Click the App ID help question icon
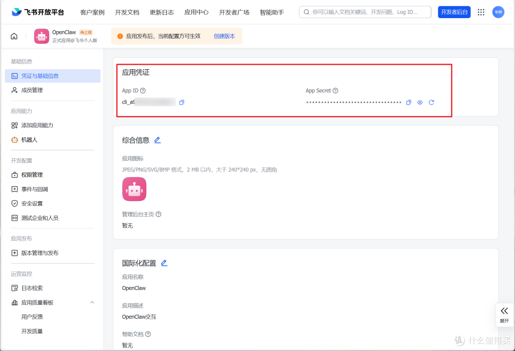 (x=143, y=91)
